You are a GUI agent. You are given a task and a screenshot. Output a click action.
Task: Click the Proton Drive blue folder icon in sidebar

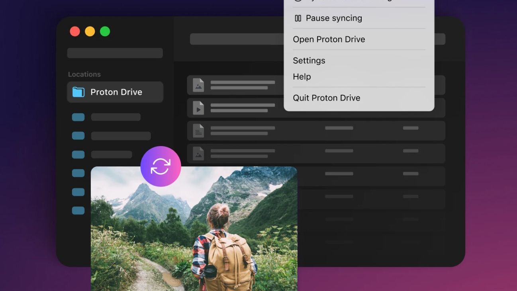pos(78,92)
